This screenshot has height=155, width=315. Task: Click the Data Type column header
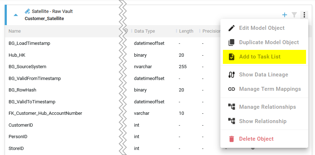click(x=144, y=31)
